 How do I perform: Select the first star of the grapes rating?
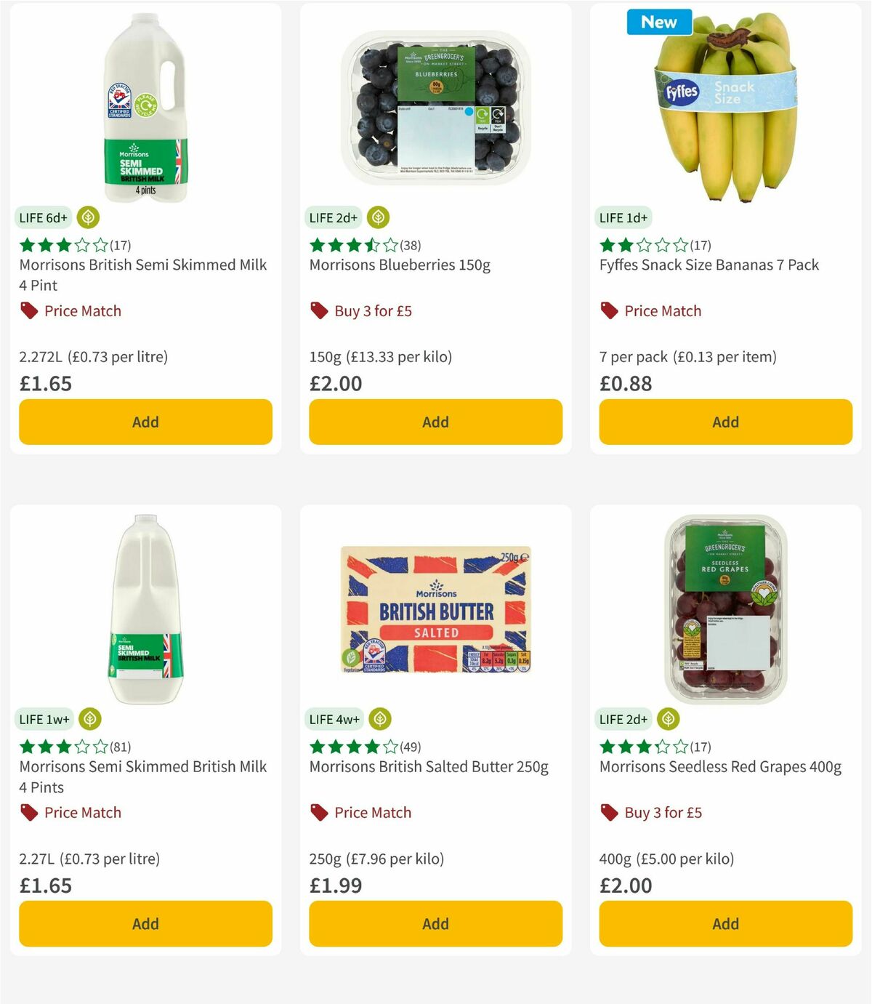[607, 746]
